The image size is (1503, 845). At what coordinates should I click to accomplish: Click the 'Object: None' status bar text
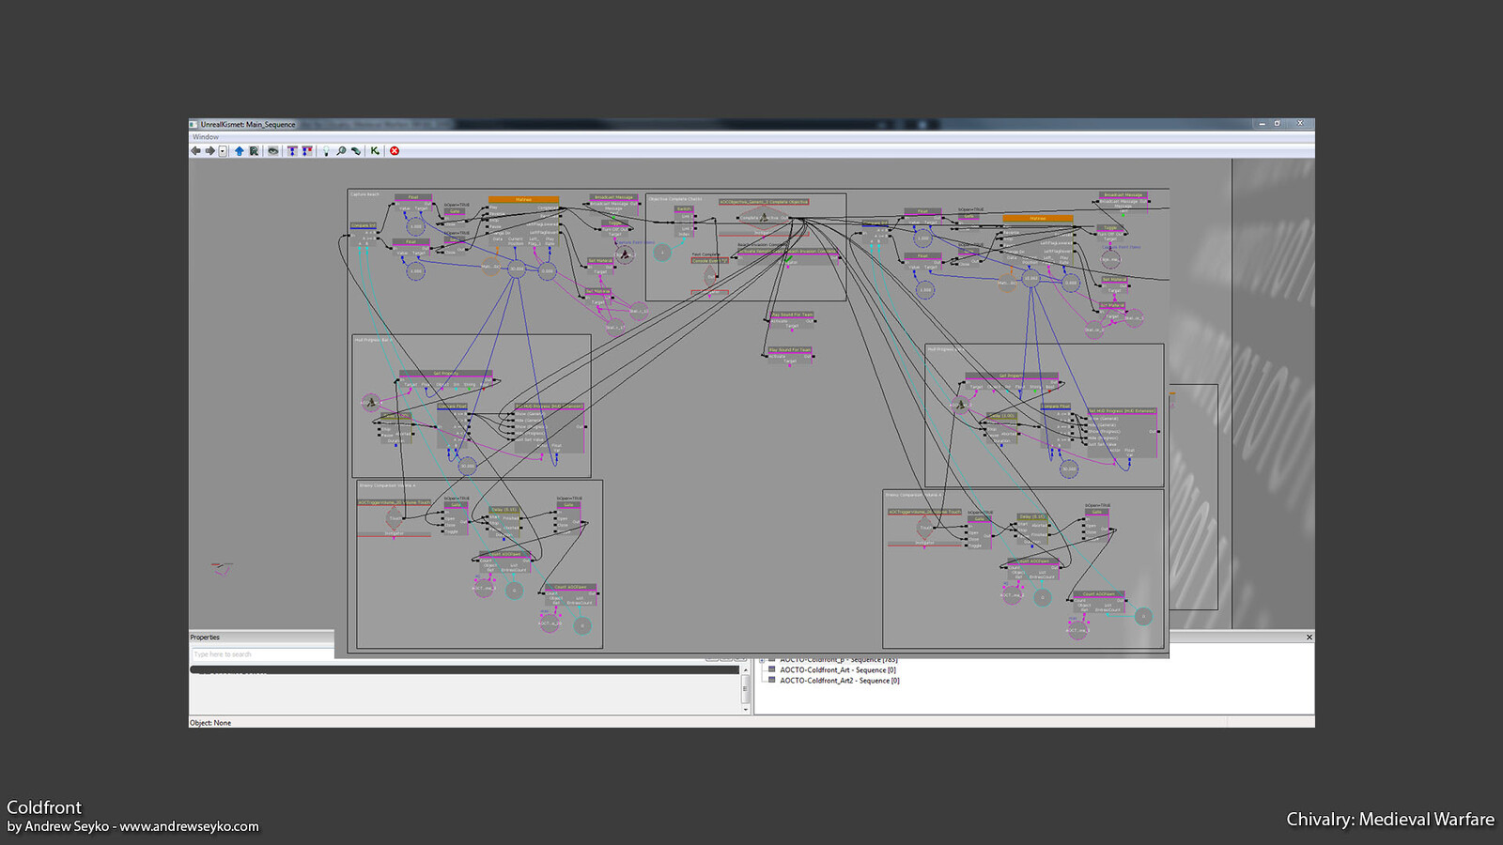210,723
